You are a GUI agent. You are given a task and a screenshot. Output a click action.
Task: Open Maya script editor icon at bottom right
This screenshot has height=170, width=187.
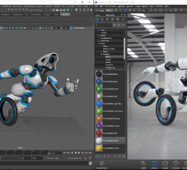(90, 163)
